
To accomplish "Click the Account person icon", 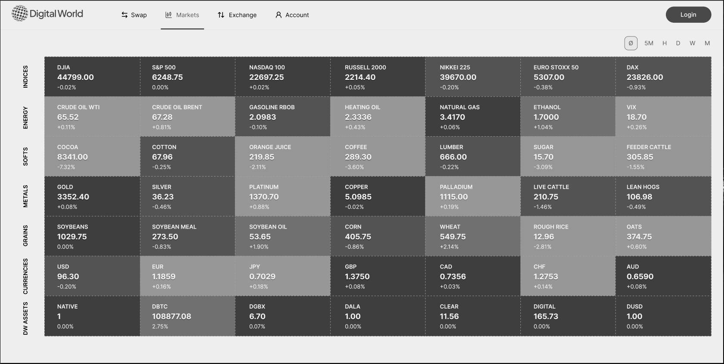I will click(278, 15).
